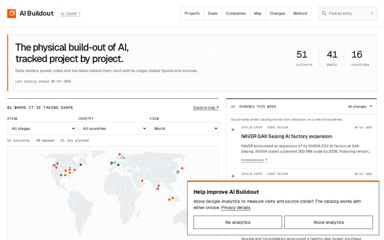The width and height of the screenshot is (384, 240).
Task: Select the orange diamond marker in northern Scandinavia
Action: point(119,154)
